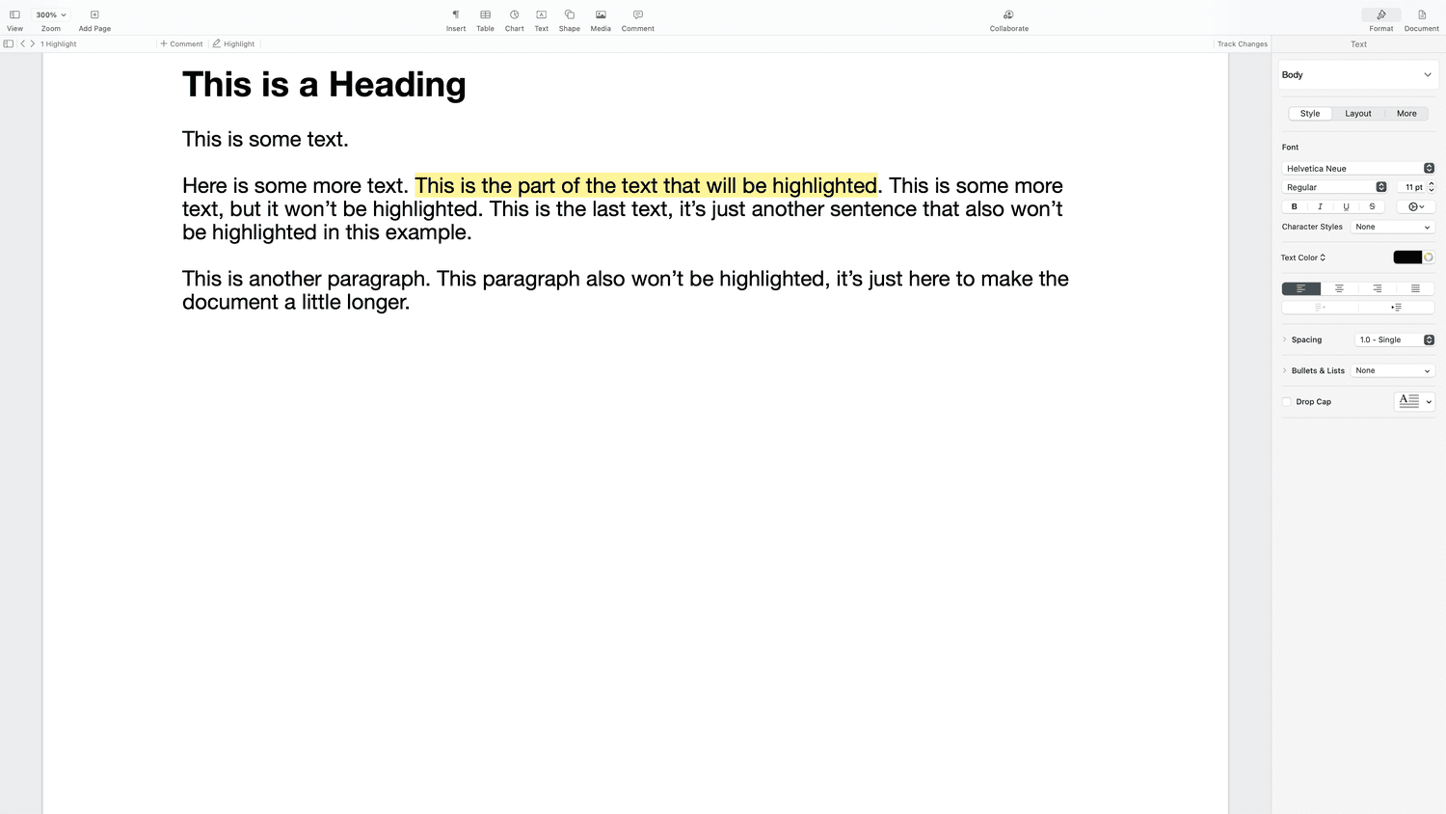The width and height of the screenshot is (1446, 814).
Task: Click the Collaborate icon
Action: tap(1008, 15)
